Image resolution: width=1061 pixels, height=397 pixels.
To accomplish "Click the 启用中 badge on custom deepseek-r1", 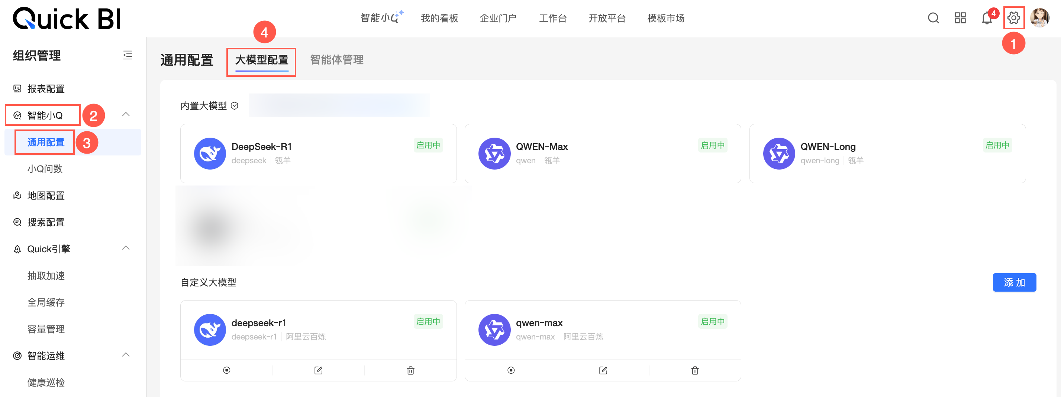I will coord(428,321).
